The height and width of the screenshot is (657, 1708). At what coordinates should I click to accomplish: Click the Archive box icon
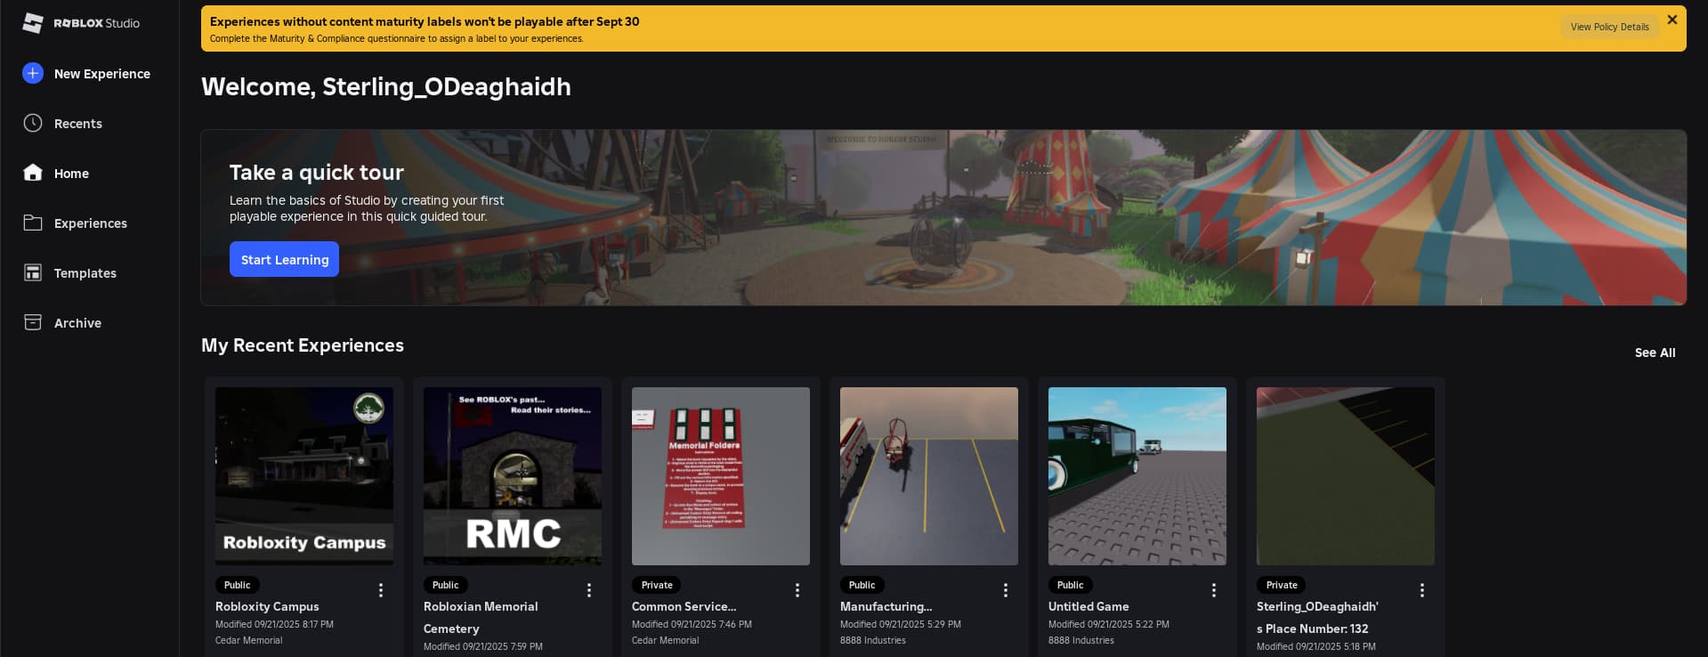[33, 322]
